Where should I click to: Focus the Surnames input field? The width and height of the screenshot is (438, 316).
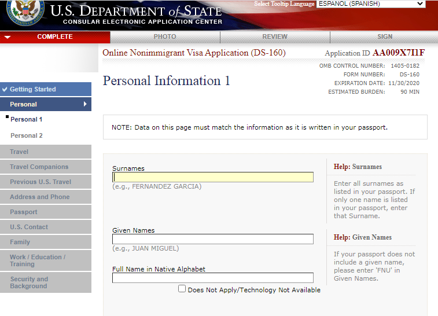click(213, 177)
